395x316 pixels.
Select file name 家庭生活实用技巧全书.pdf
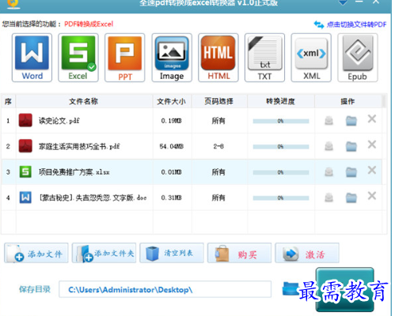coord(79,146)
